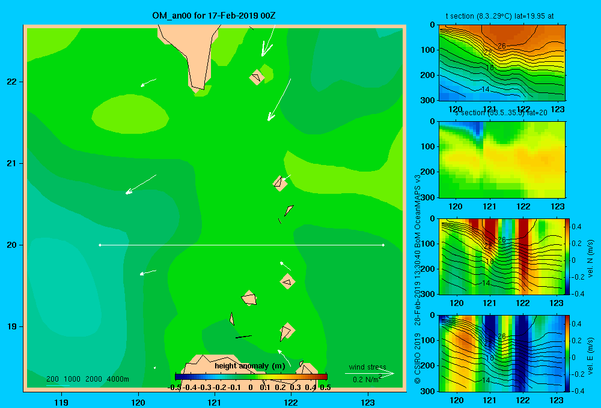Click the CSIRO 2019 BoM OceanMAPS v3 credit text
Screen dimensions: 601x408
pos(418,280)
